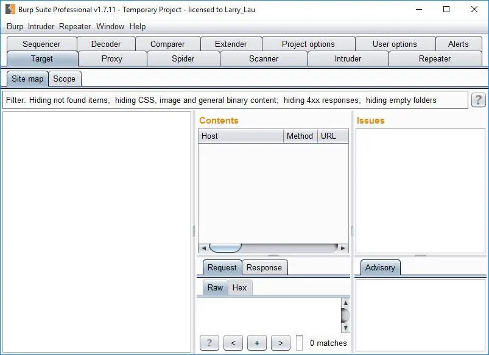The width and height of the screenshot is (489, 355).
Task: Sort Contents by Method column
Action: click(300, 136)
